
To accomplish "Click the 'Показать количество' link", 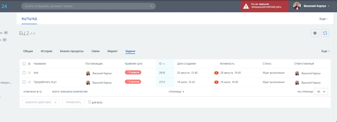I will pyautogui.click(x=74, y=92).
